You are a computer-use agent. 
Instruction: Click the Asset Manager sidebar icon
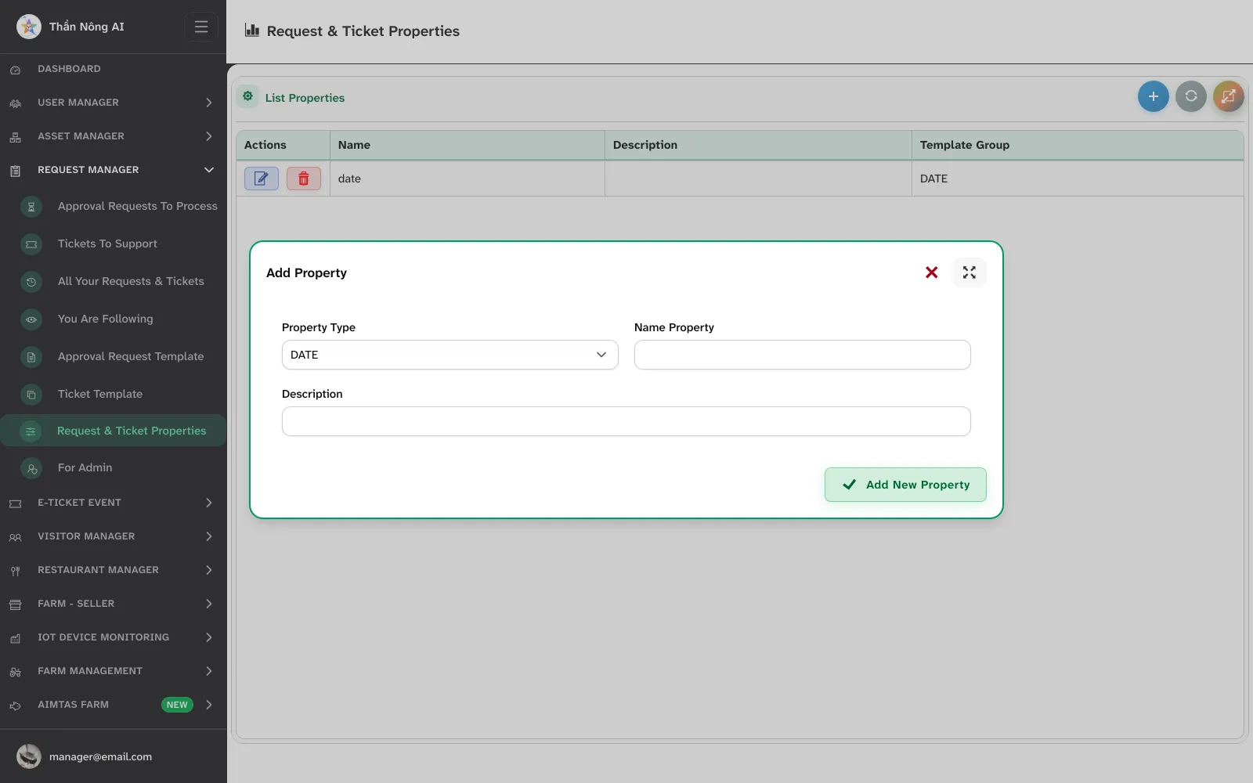[15, 137]
